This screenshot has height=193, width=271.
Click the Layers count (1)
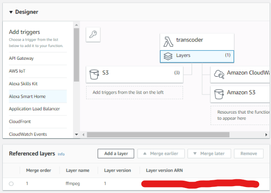coord(228,55)
